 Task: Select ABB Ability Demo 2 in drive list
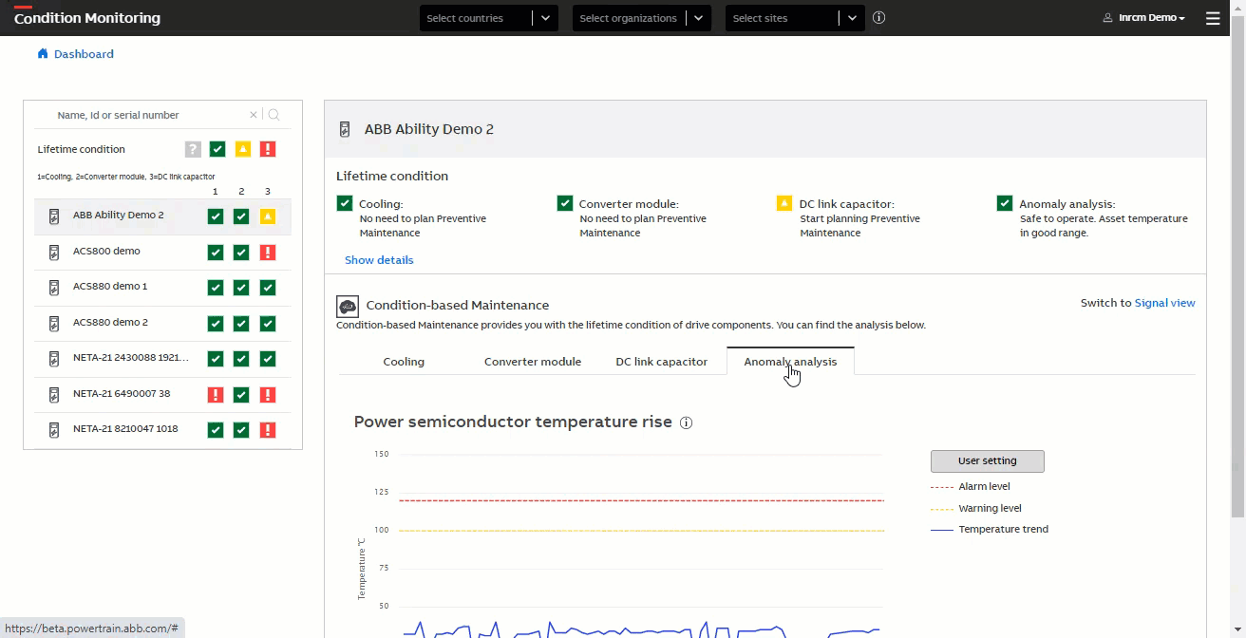point(162,216)
